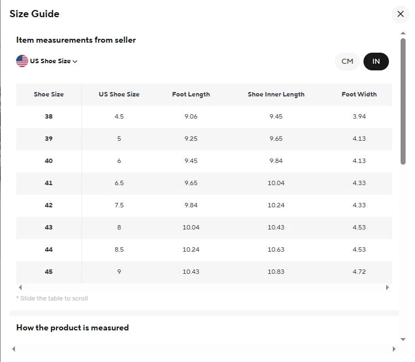This screenshot has height=362, width=415.
Task: Click the table's right scroll arrow
Action: pyautogui.click(x=387, y=287)
